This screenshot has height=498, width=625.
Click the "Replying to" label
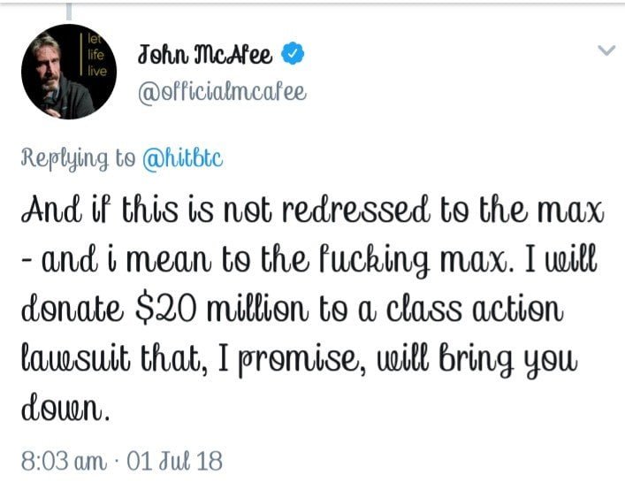pyautogui.click(x=77, y=159)
